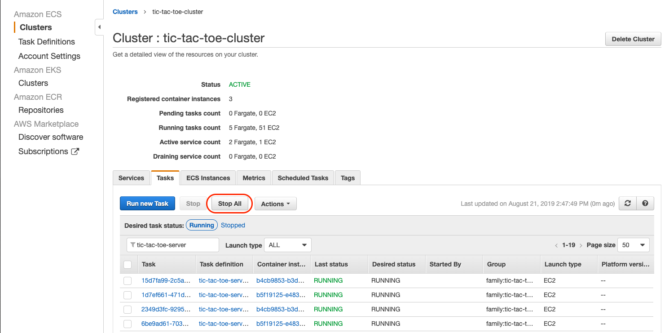Check the box for task 15d7fa99-2c5a
The image size is (669, 333).
point(128,280)
